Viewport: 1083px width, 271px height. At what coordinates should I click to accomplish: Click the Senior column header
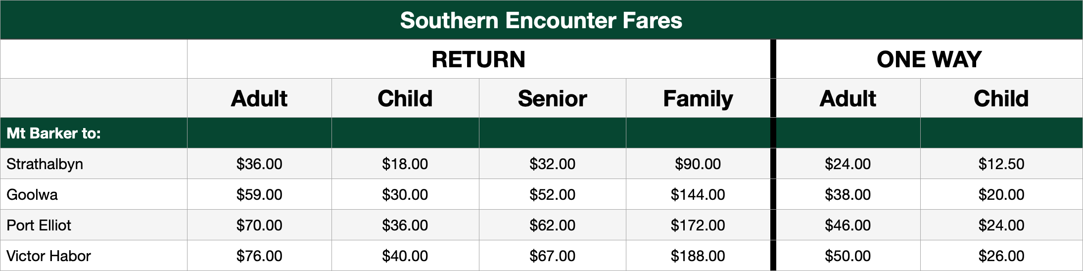(x=552, y=98)
